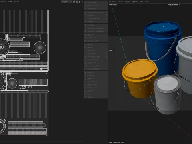Image resolution: width=192 pixels, height=144 pixels.
Task: Click the icon right of the Project dropdown
Action: point(74,2)
